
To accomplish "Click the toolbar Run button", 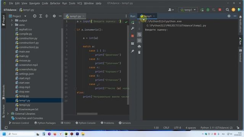I will click(202, 10).
